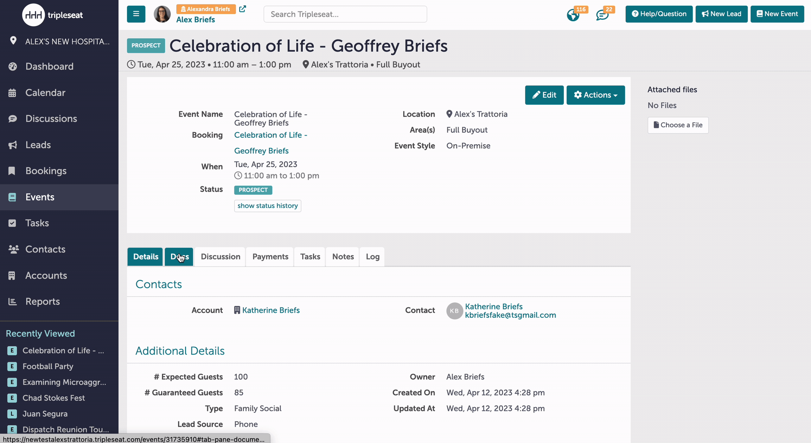This screenshot has width=811, height=443.
Task: Click the Alex Briefs user name
Action: (x=195, y=20)
